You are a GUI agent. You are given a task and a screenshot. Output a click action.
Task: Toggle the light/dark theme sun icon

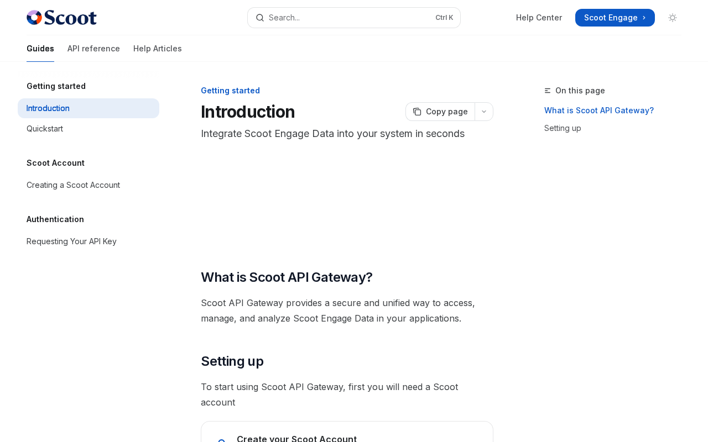tap(673, 18)
